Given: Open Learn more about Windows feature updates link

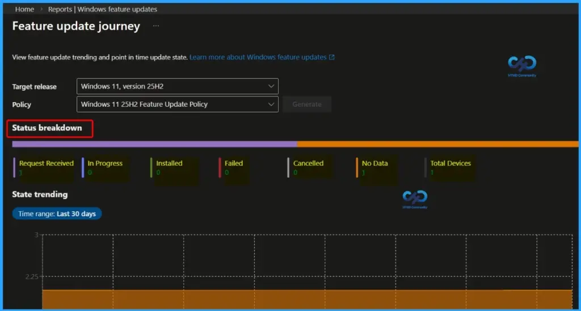Looking at the screenshot, I should 258,57.
